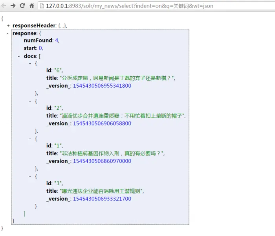This screenshot has width=275, height=236.
Task: Click version value 1545430506860970000
Action: point(102,161)
